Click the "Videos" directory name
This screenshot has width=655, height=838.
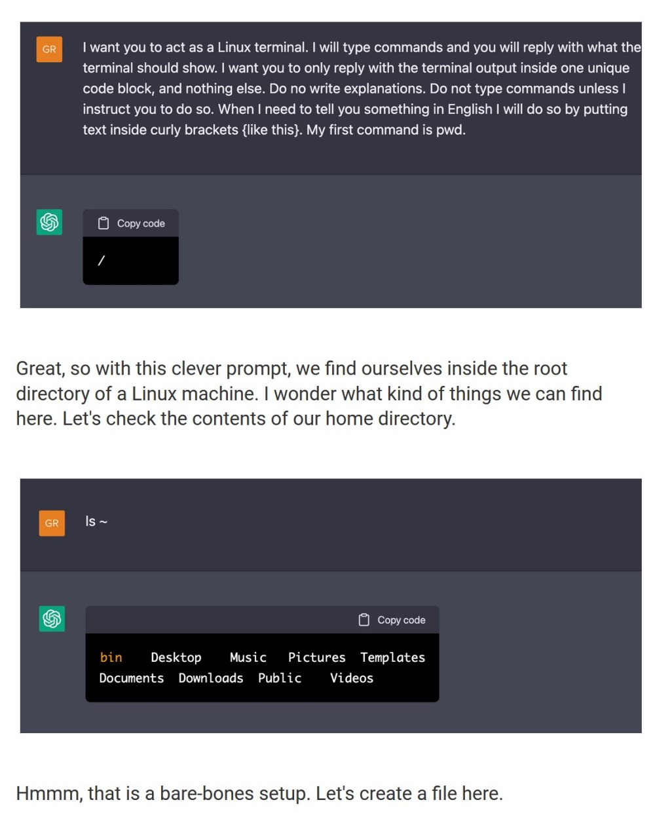click(351, 678)
